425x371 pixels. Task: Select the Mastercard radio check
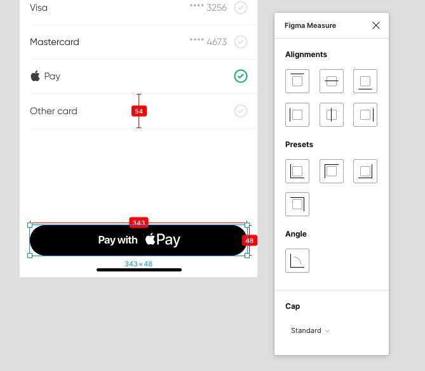click(x=241, y=42)
